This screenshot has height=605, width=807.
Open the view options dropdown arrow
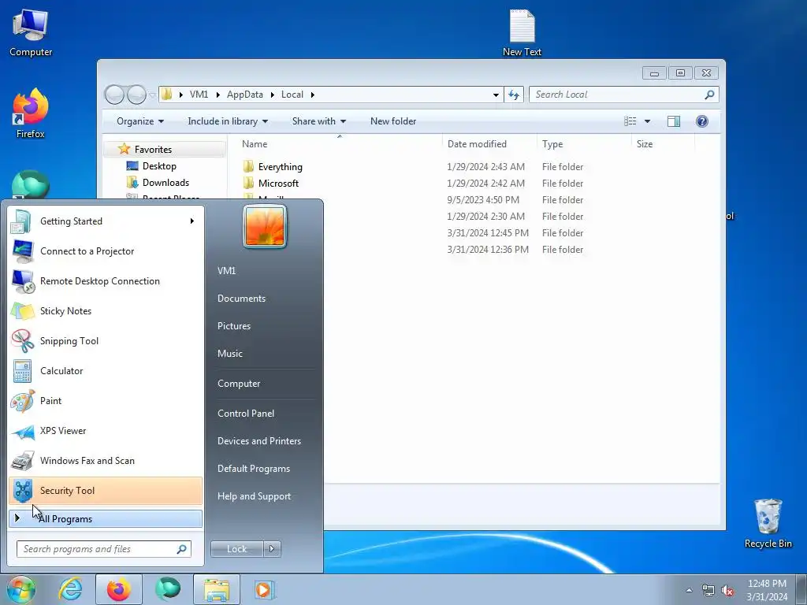[x=648, y=121]
